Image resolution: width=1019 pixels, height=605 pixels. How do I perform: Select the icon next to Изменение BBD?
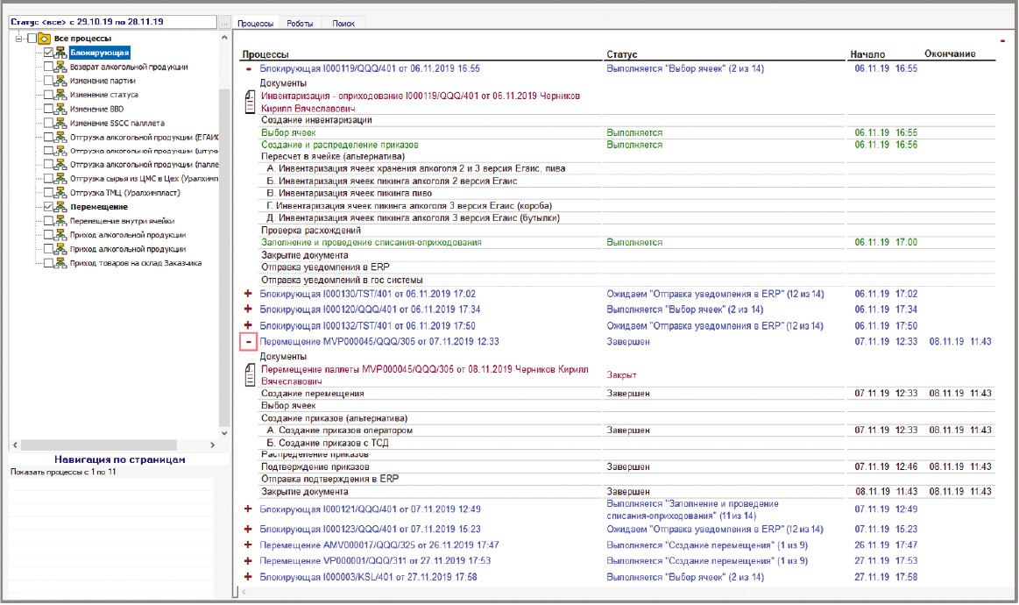pos(60,109)
